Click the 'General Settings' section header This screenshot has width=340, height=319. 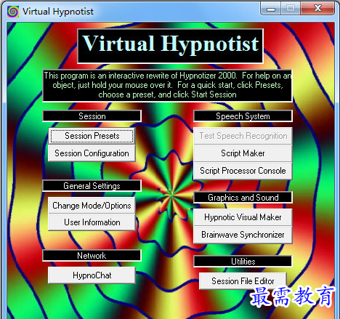pyautogui.click(x=92, y=186)
